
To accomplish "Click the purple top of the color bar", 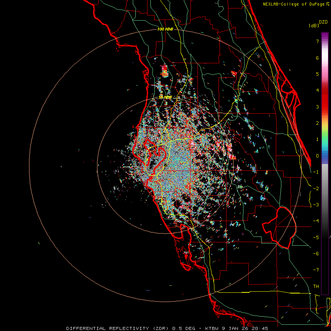I will (x=325, y=36).
